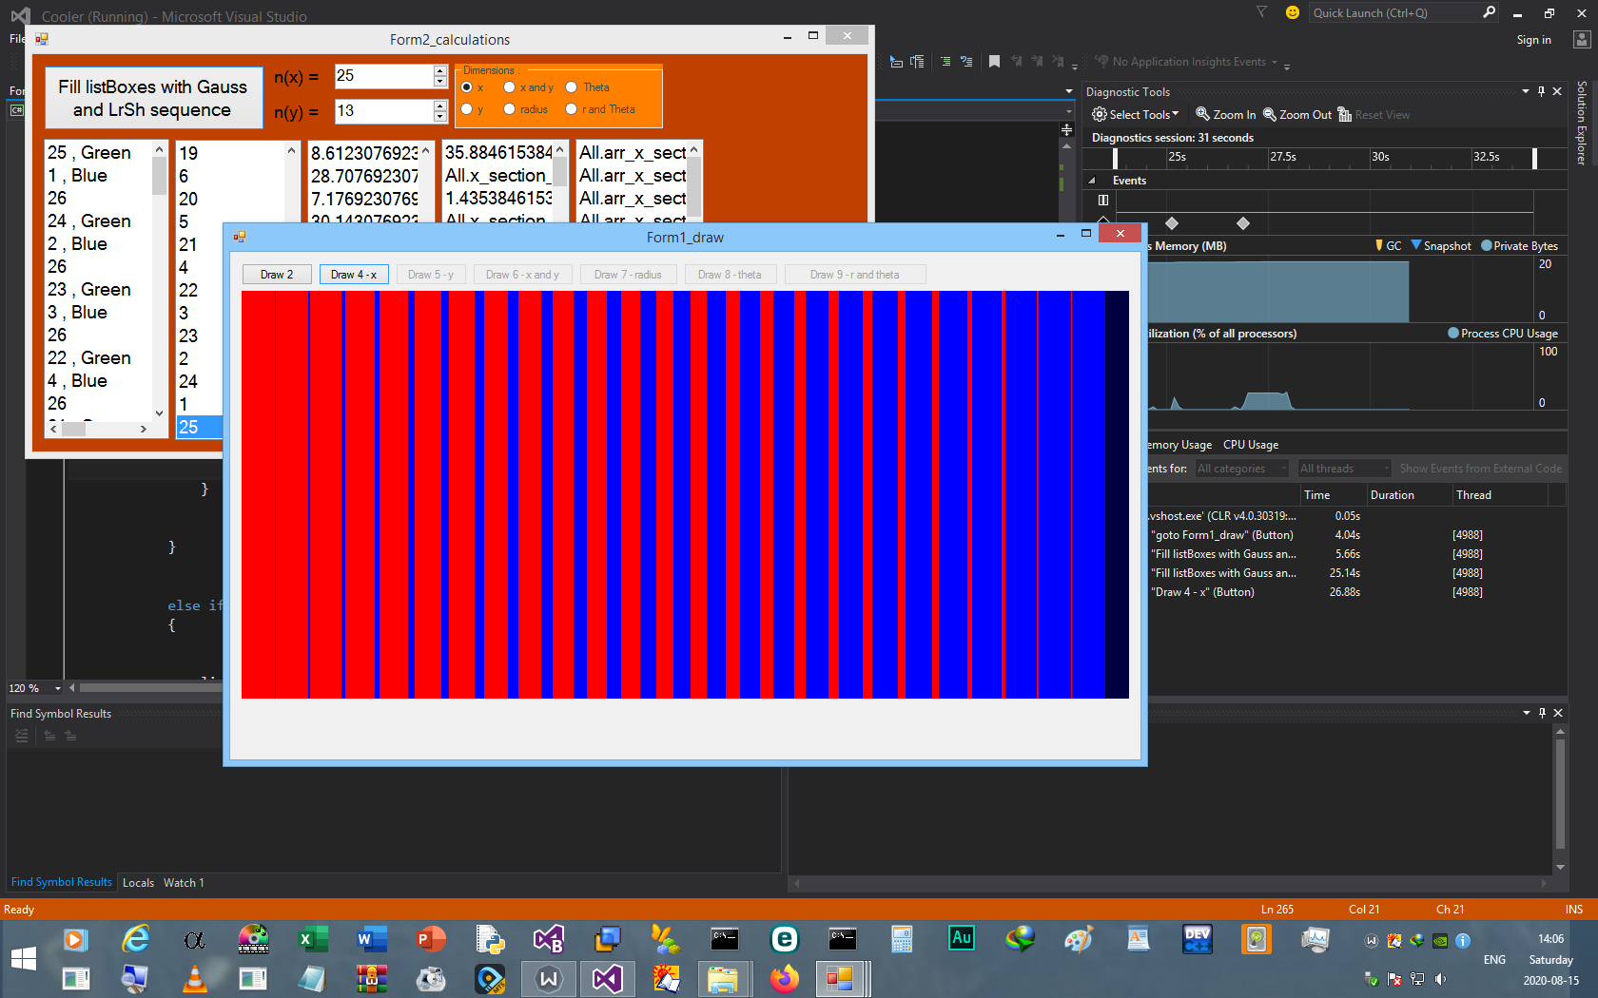Toggle the bookmark icon in the toolbar

click(994, 62)
